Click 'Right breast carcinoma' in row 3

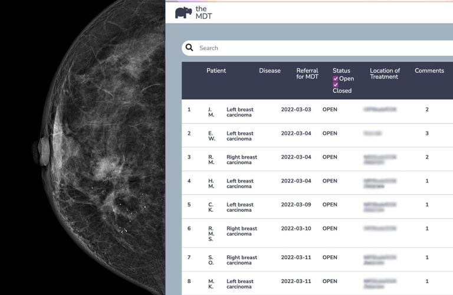(x=242, y=160)
